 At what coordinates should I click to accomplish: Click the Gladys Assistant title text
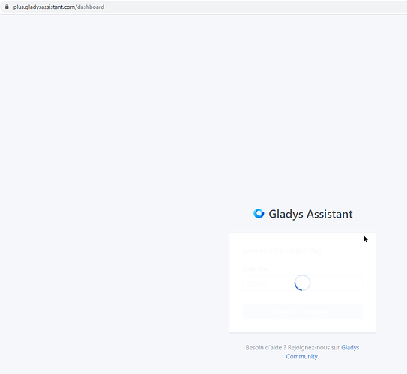point(310,214)
